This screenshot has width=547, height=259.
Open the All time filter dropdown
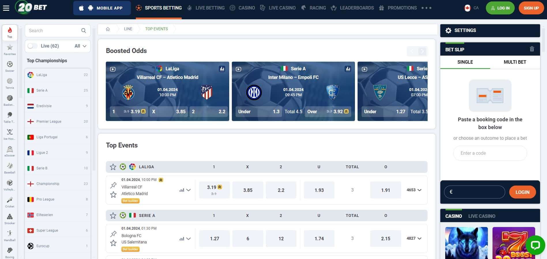[80, 46]
